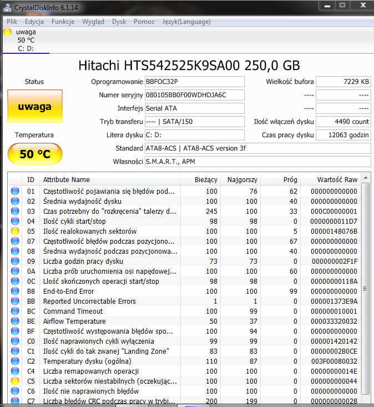Click the blue circle for attribute 08
The height and width of the screenshot is (407, 374).
[15, 251]
